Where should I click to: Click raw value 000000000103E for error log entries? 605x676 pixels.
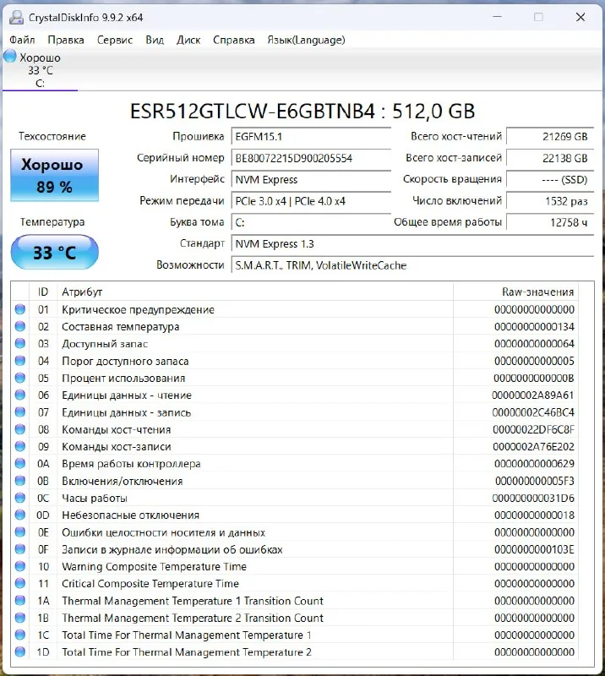pos(534,550)
